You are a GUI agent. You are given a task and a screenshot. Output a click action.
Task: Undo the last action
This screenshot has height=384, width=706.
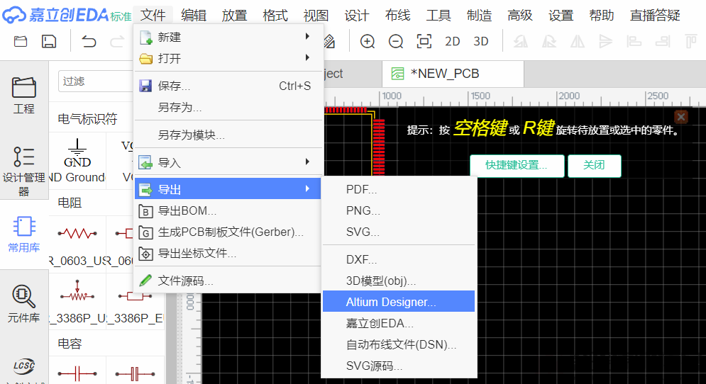(x=89, y=42)
